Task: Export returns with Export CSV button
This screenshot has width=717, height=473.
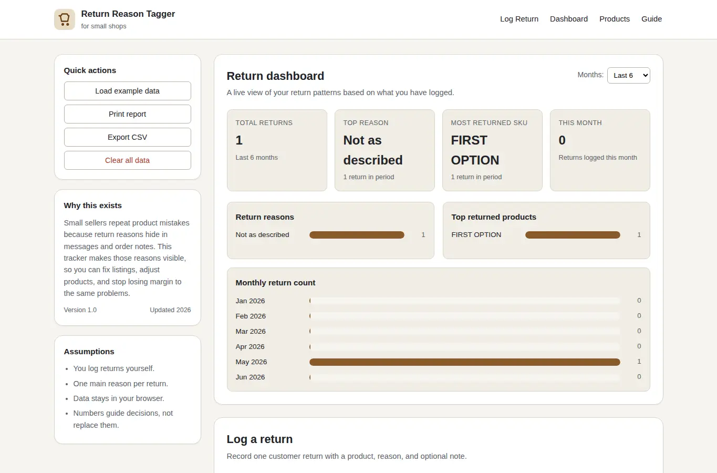Action: coord(128,137)
